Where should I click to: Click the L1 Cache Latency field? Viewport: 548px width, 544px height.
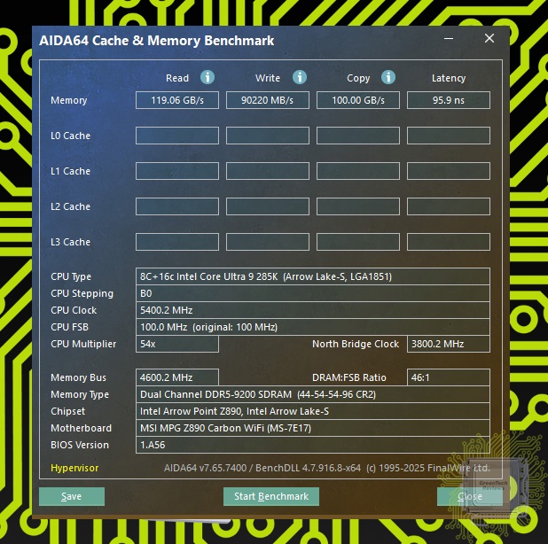pos(449,171)
